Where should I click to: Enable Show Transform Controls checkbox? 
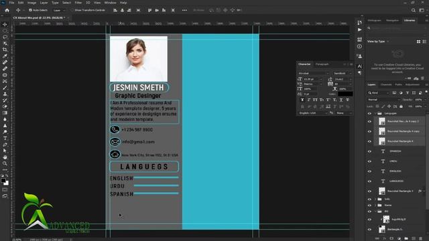[72, 10]
